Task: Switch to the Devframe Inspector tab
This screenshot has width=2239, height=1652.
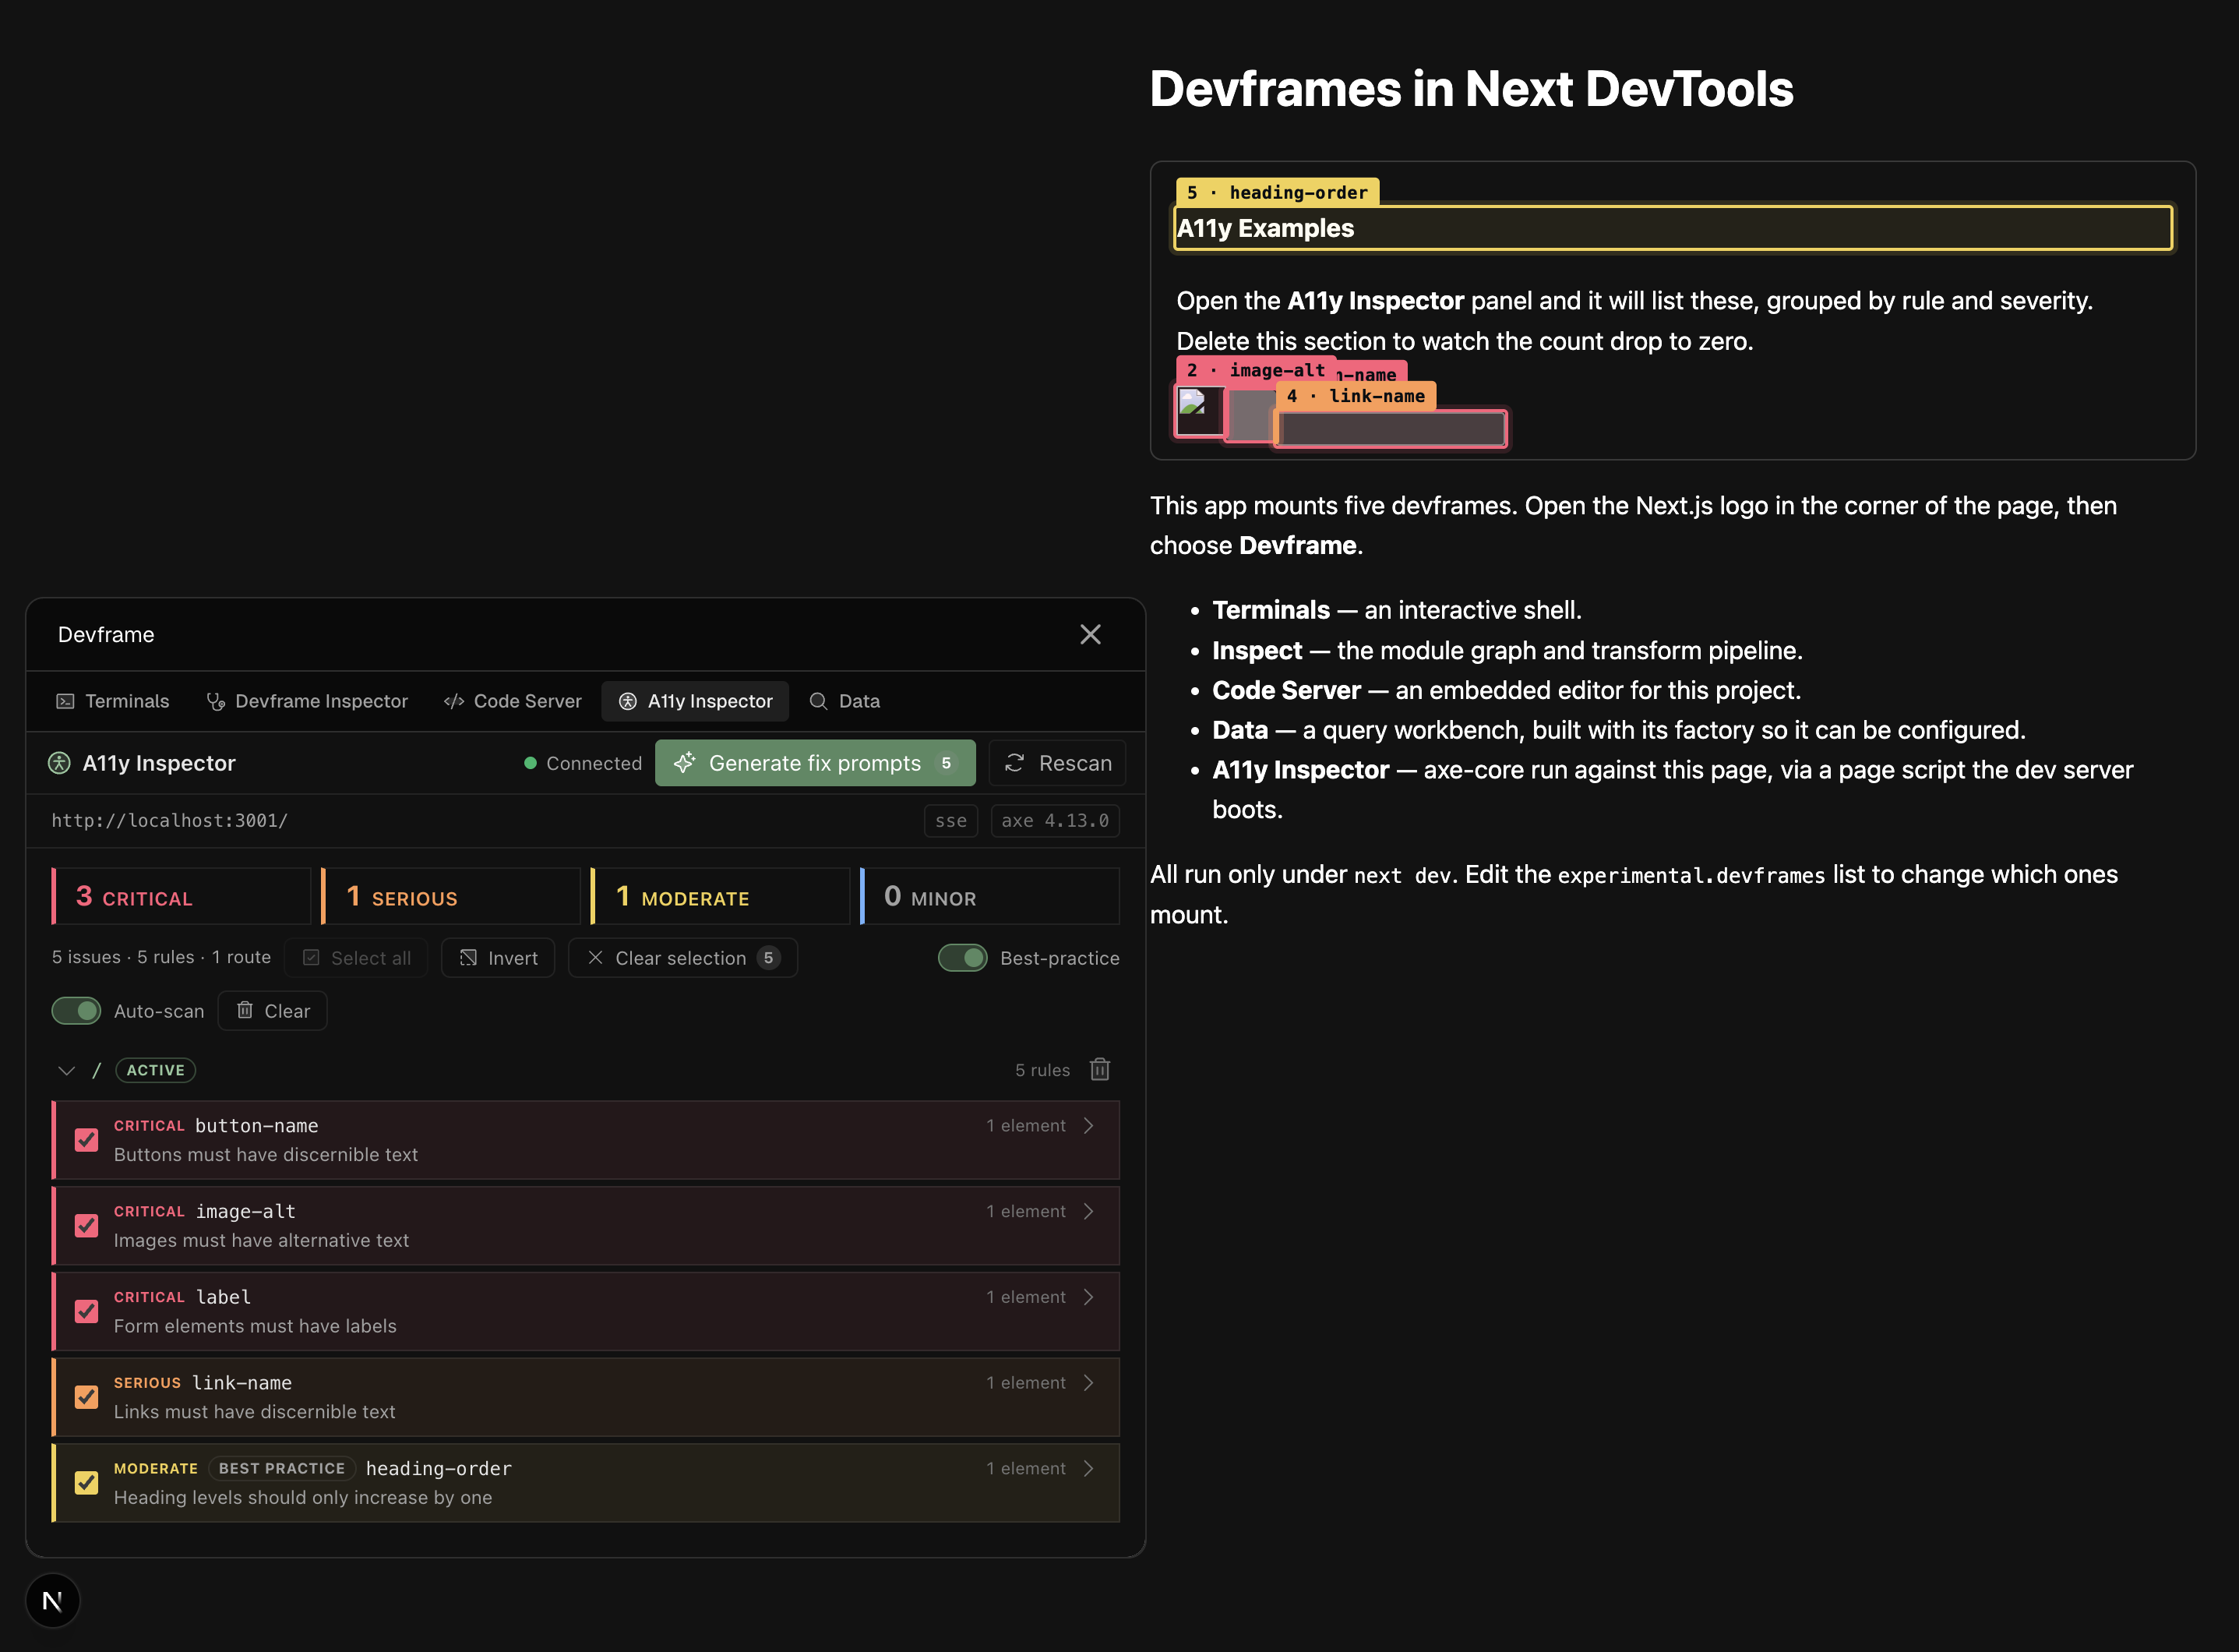Action: (308, 701)
